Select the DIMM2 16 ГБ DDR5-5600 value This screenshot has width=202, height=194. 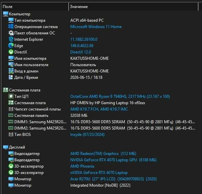[x=133, y=128]
